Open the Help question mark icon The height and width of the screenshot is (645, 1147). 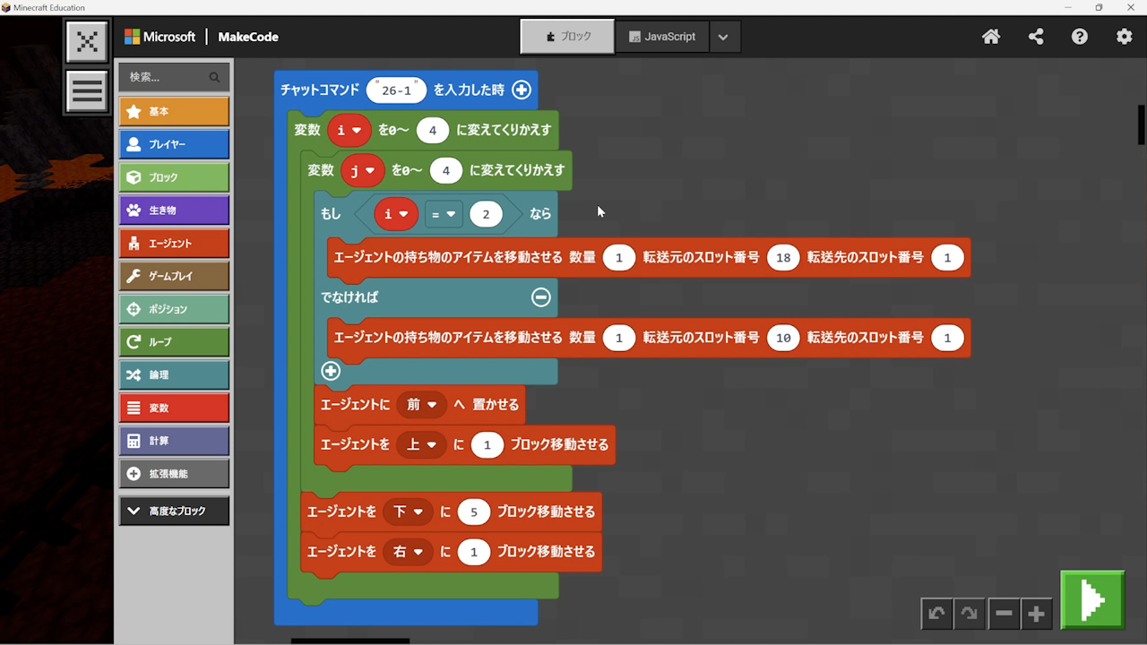1080,37
